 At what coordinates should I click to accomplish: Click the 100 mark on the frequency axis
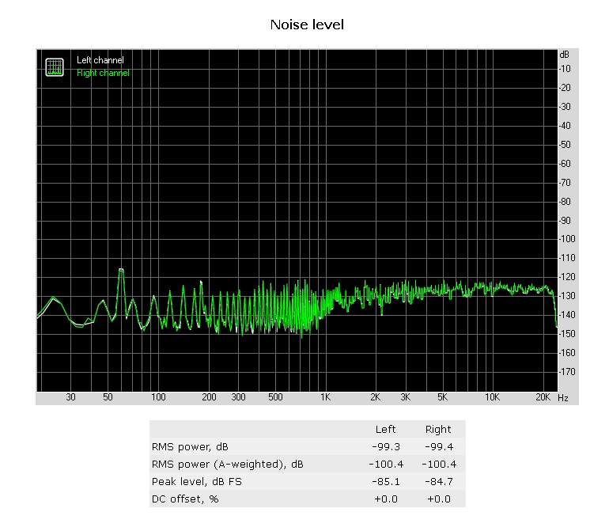(158, 397)
